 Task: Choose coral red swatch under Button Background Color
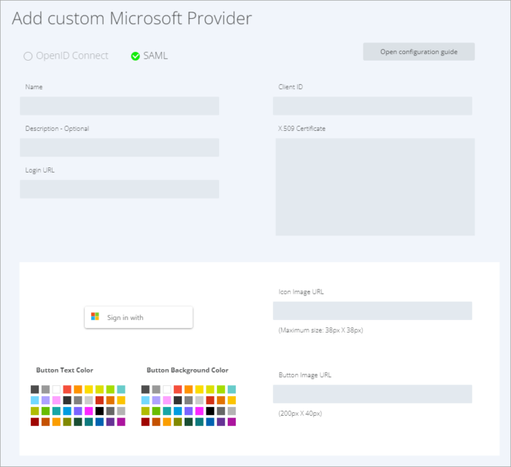point(177,390)
